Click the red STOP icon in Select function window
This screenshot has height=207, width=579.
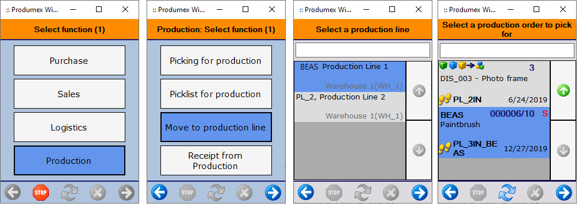(x=41, y=193)
